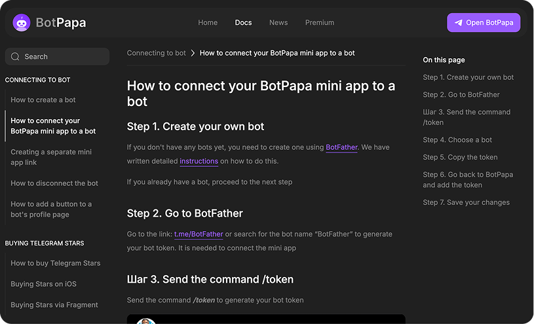Visit the t.me/BotFather link
534x324 pixels.
coord(199,234)
